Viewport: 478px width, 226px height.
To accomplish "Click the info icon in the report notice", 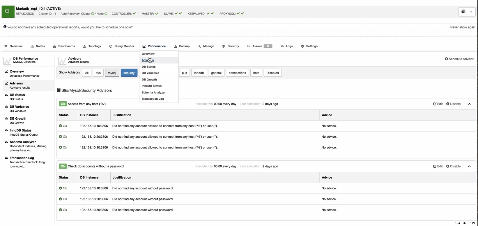I will pos(5,27).
